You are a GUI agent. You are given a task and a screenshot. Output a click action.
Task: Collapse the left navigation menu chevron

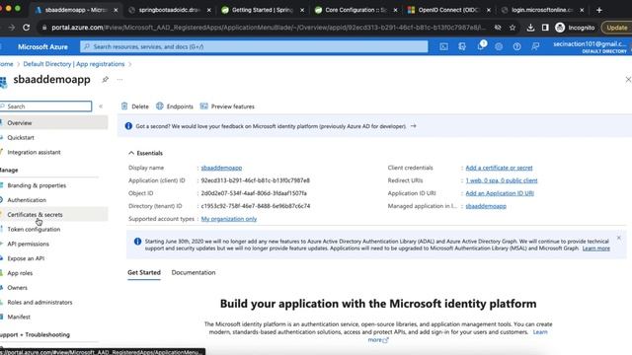pos(101,106)
